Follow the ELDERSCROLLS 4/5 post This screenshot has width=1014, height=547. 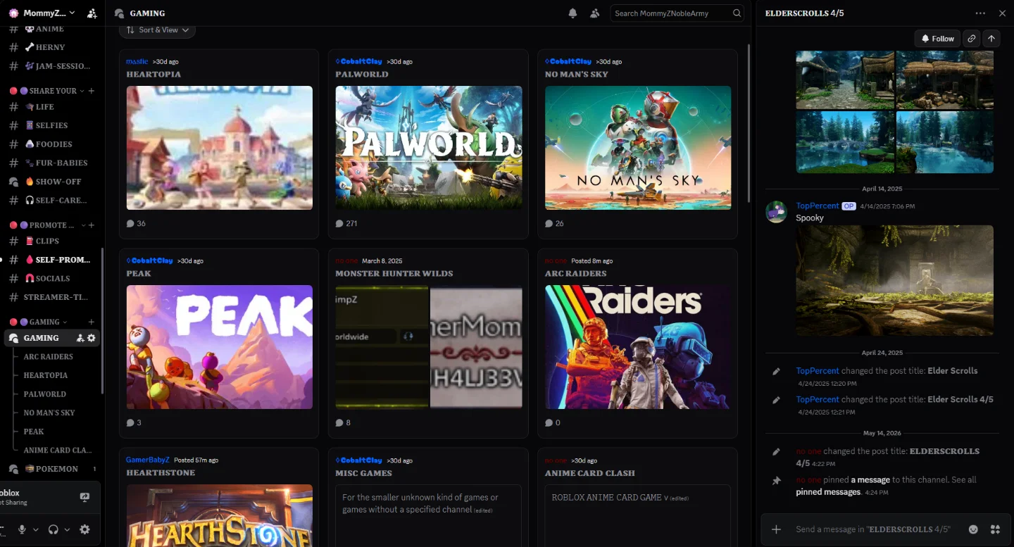[x=937, y=39]
